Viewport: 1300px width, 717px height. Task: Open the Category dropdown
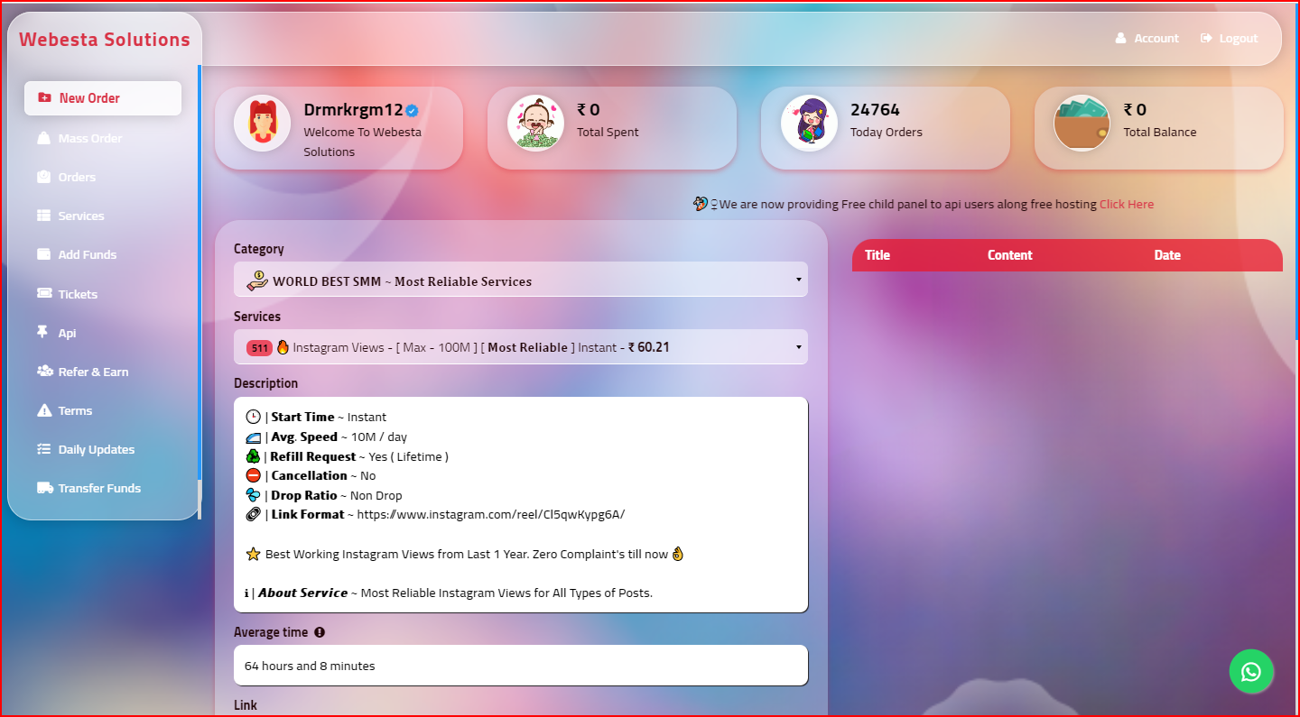(x=520, y=280)
